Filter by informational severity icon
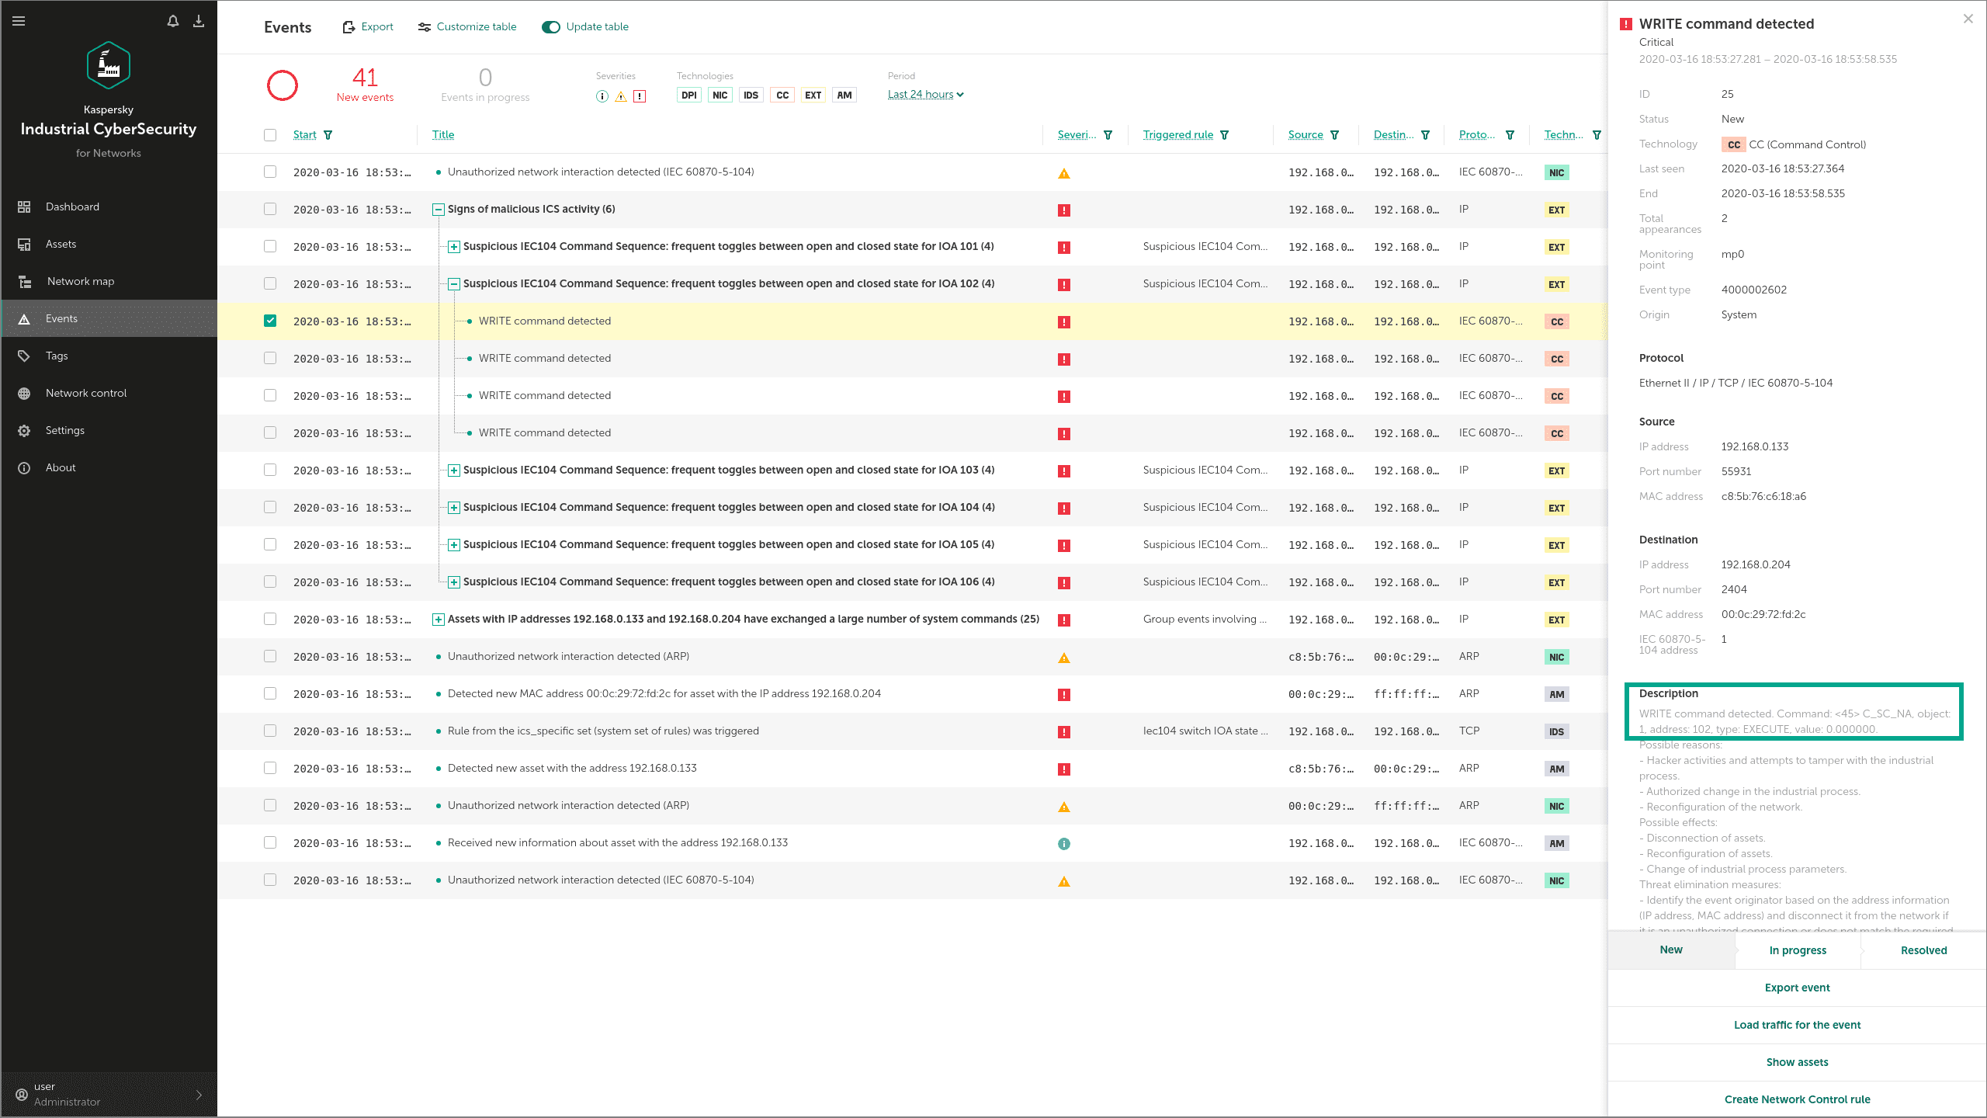 602,96
